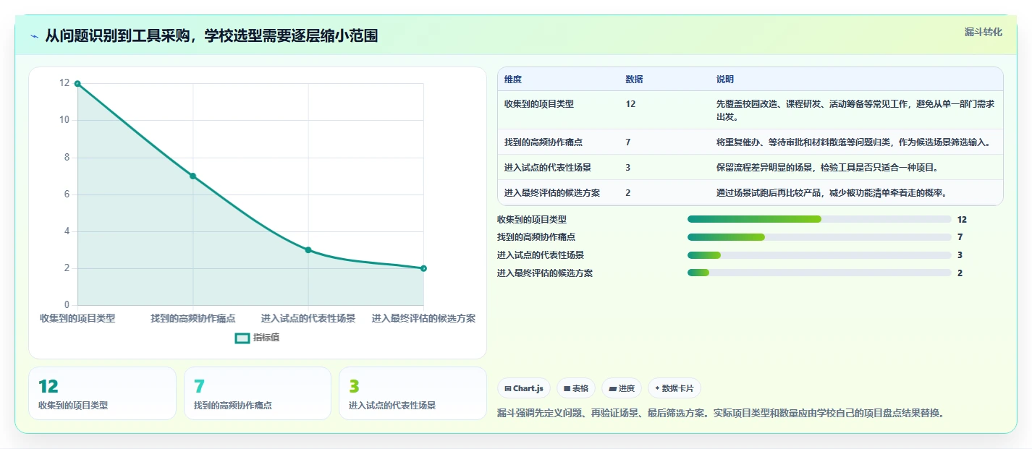Click table cell 进入试点的代表性场景
This screenshot has width=1032, height=449.
(x=548, y=167)
